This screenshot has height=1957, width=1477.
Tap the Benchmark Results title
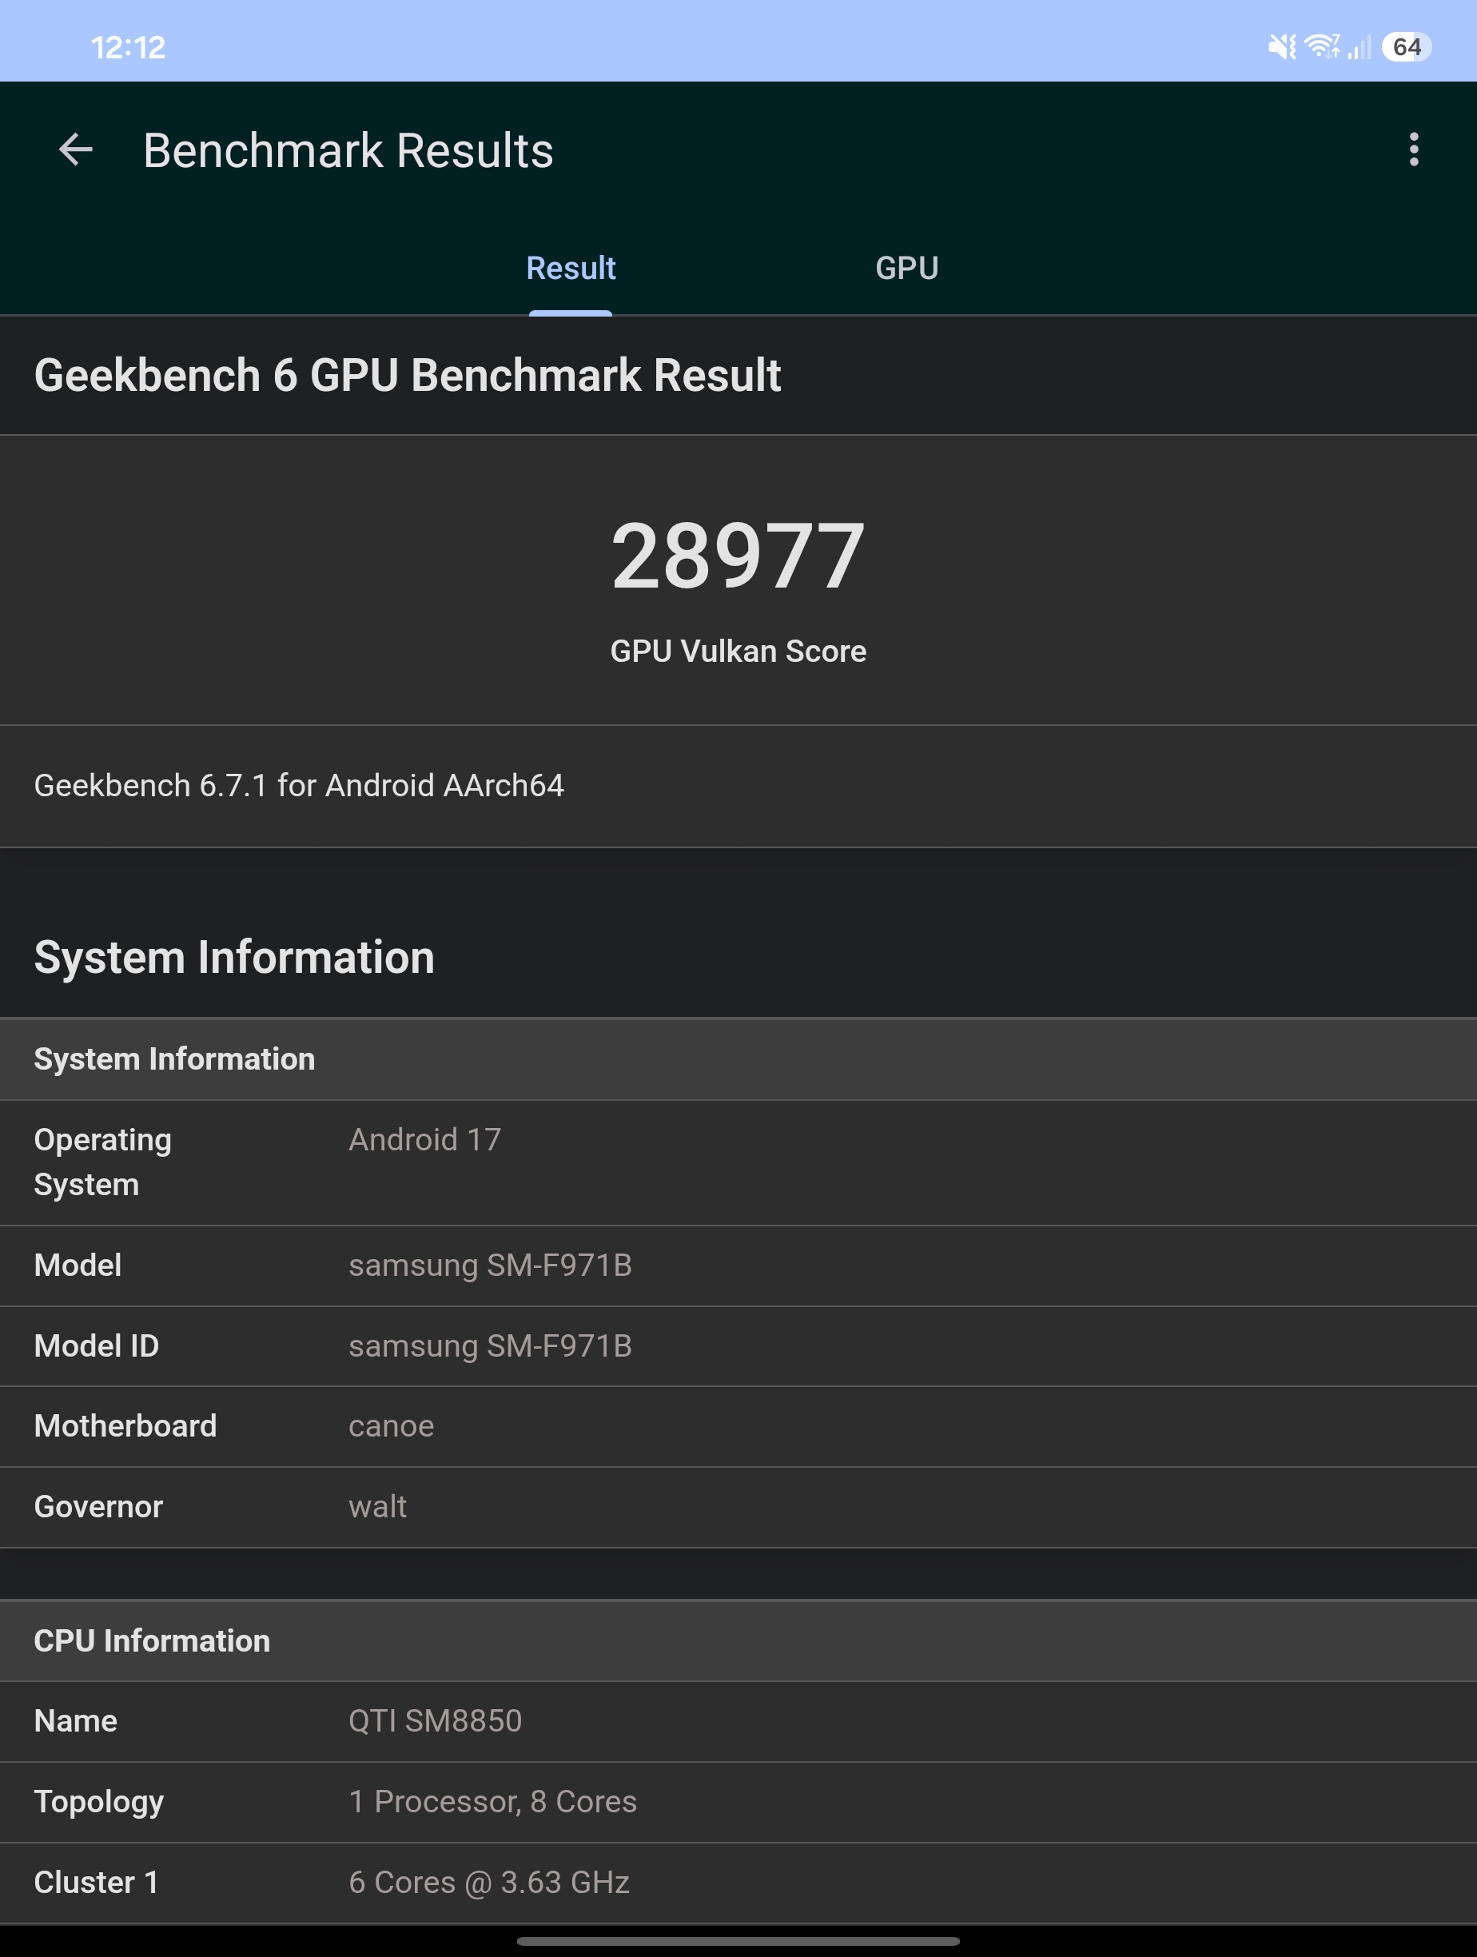pos(348,150)
